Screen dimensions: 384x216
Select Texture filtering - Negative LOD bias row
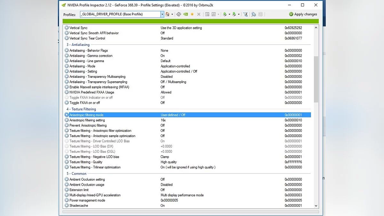tap(187, 157)
